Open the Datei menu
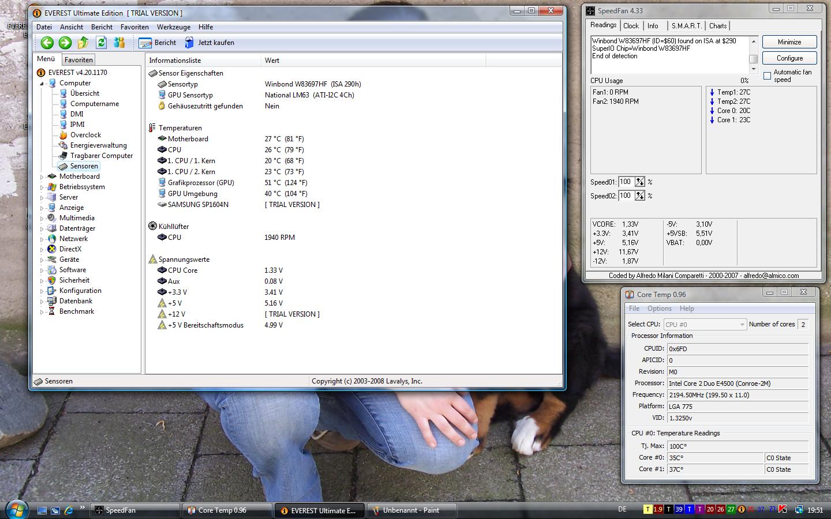 (x=44, y=27)
